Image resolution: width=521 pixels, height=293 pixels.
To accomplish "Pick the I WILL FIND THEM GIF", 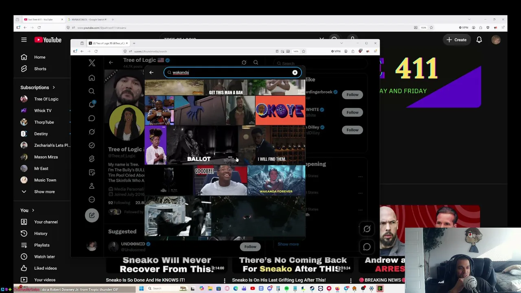I will [271, 145].
